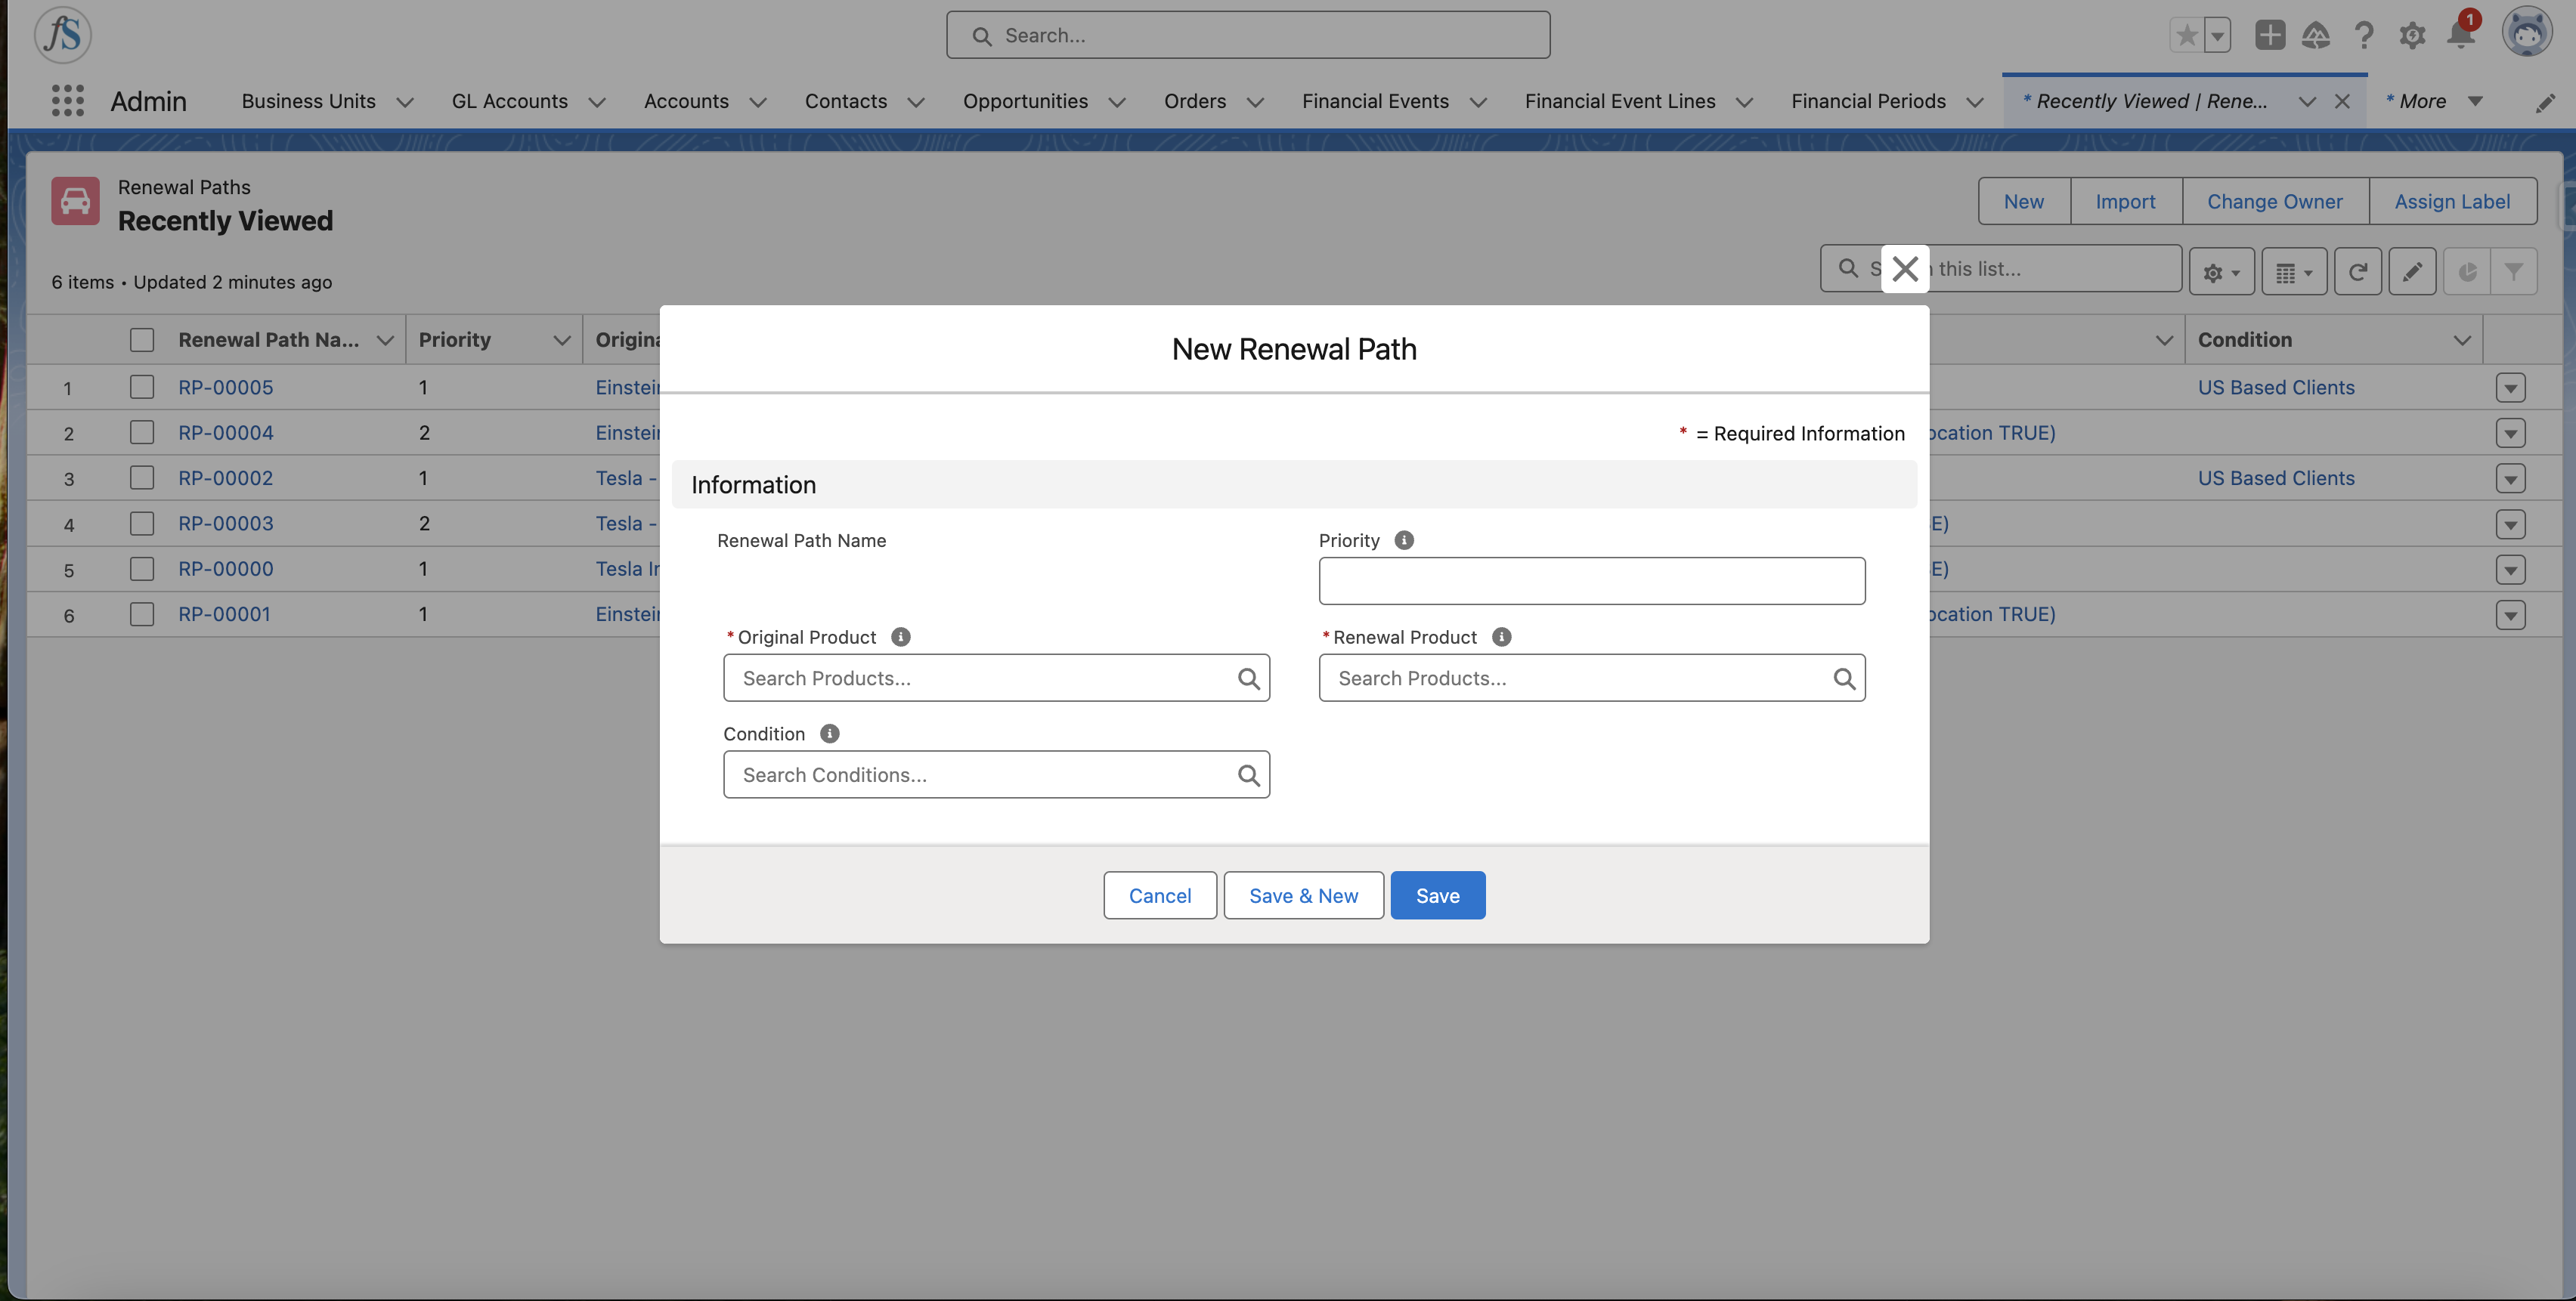Show Condition field info tooltip
This screenshot has width=2576, height=1301.
[829, 734]
